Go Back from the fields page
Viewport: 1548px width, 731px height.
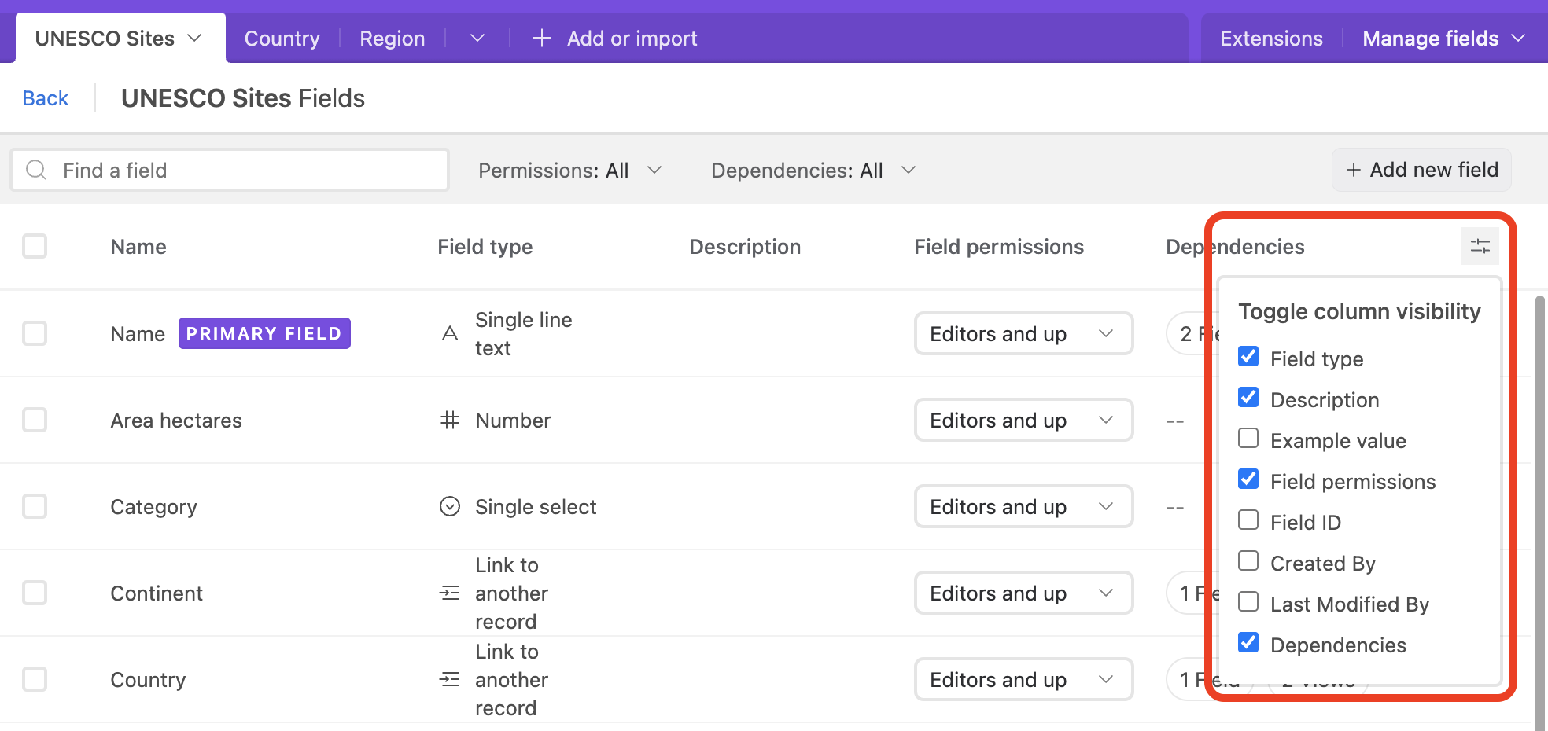pos(46,98)
